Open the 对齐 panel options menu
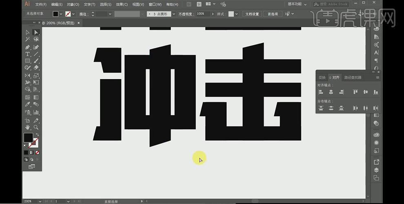The height and width of the screenshot is (204, 404). tap(378, 77)
